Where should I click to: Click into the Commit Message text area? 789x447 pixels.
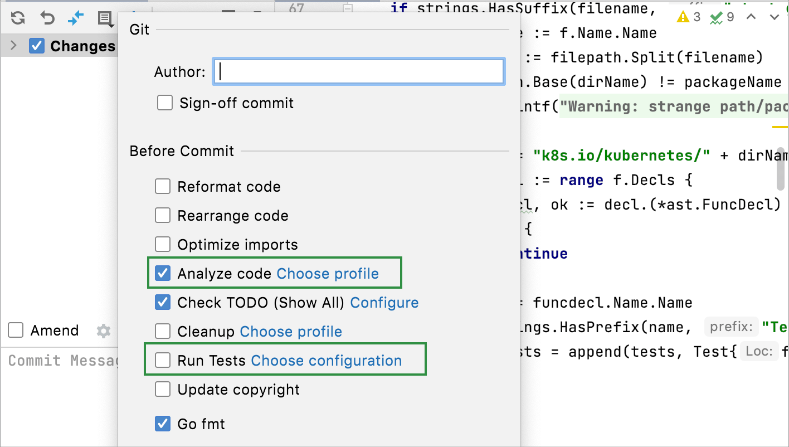[x=60, y=397]
